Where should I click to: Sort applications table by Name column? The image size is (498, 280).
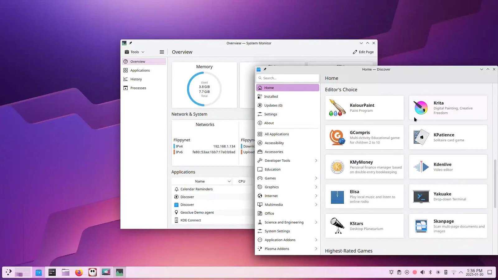coord(202,181)
